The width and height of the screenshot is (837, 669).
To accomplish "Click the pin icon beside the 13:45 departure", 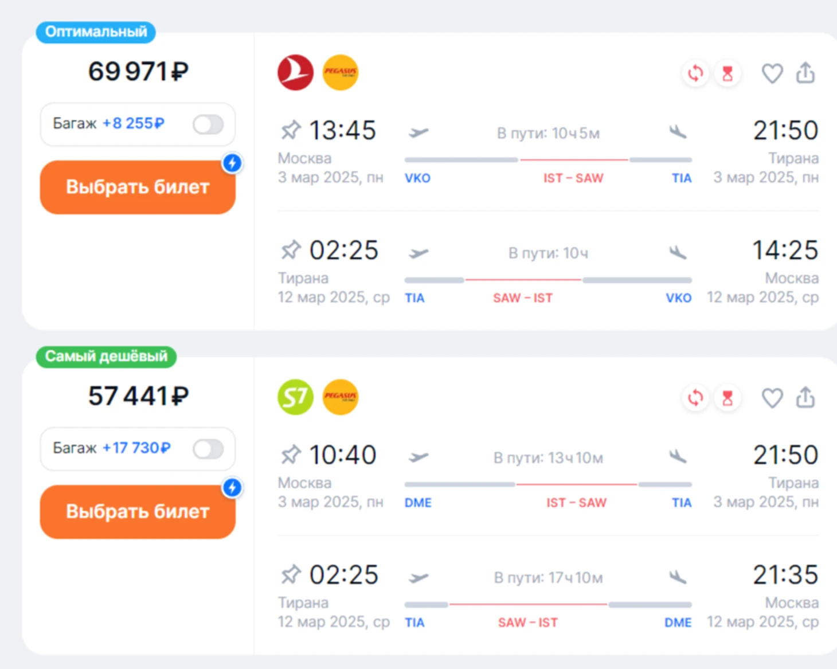I will (x=291, y=130).
